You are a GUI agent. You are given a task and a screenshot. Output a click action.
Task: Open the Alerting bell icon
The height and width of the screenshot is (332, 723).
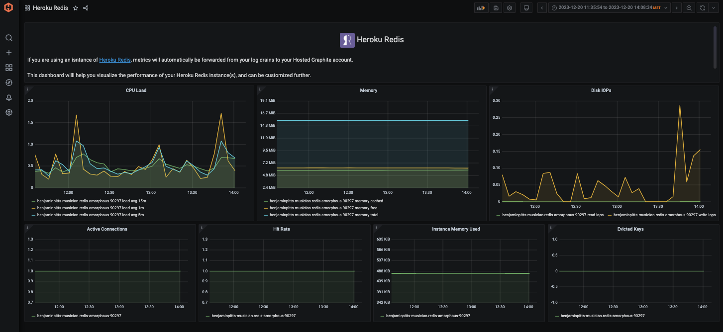click(8, 97)
